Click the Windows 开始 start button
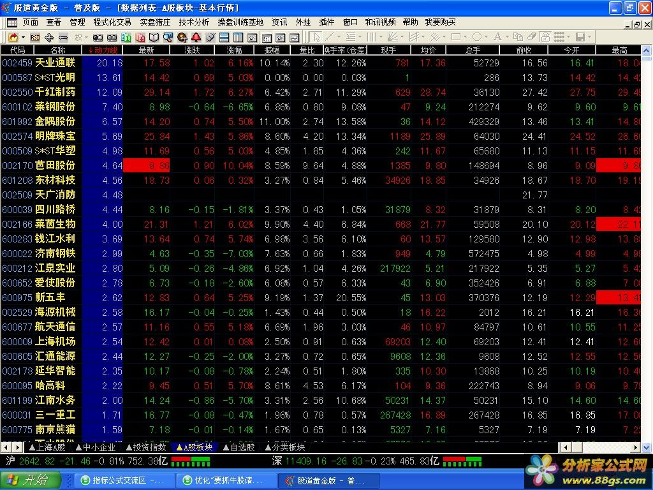Screen dimensions: 653x490 click(31, 480)
